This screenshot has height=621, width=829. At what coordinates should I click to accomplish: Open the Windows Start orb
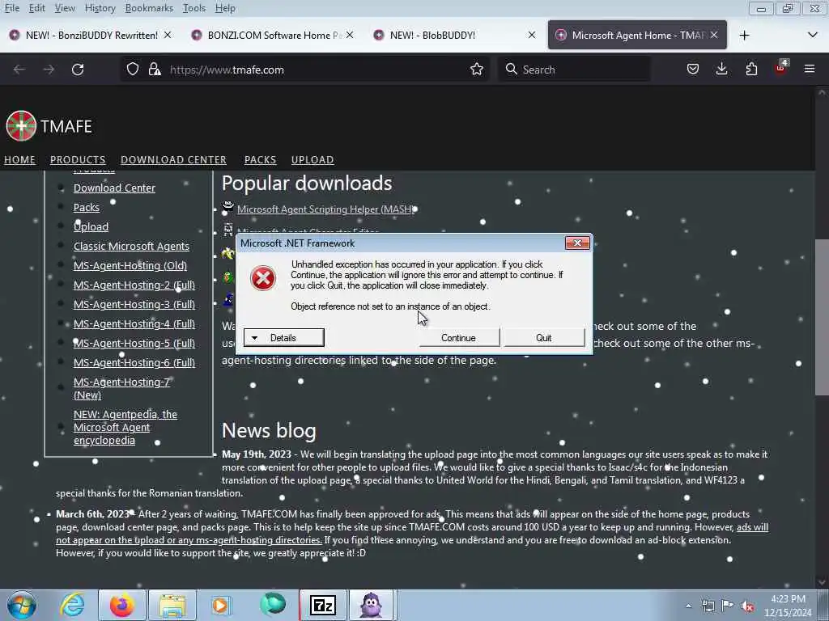point(22,605)
